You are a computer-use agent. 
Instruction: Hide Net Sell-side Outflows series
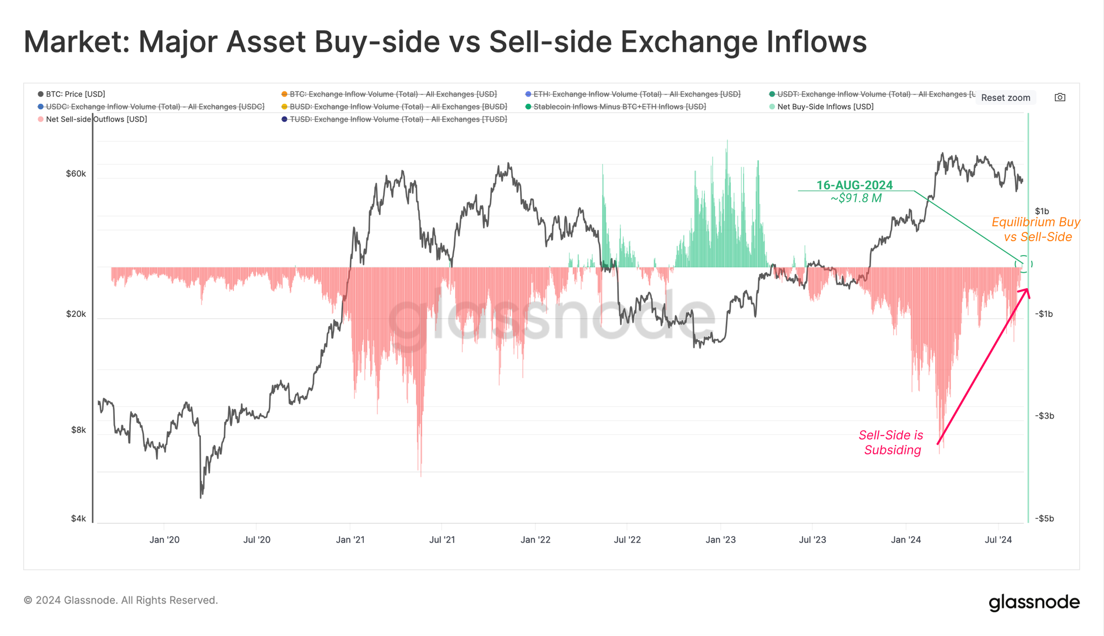(92, 119)
